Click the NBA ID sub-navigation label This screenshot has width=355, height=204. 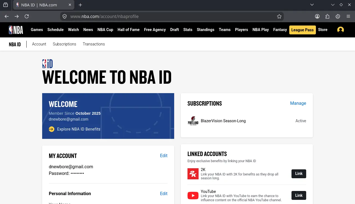point(15,44)
